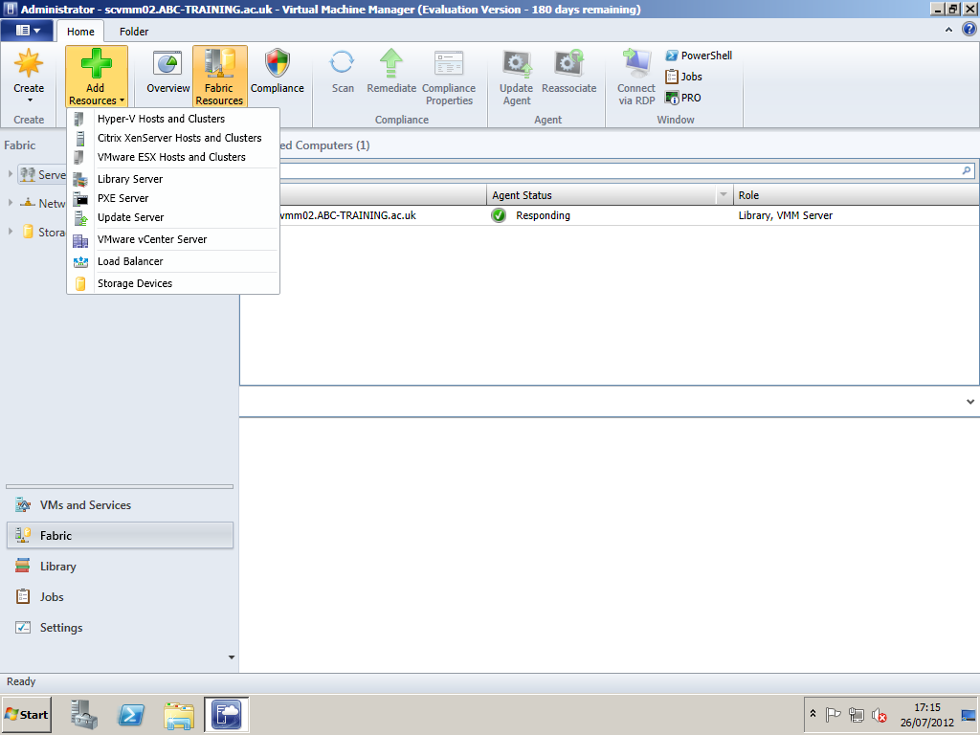Select Storage Devices menu entry

coord(173,283)
